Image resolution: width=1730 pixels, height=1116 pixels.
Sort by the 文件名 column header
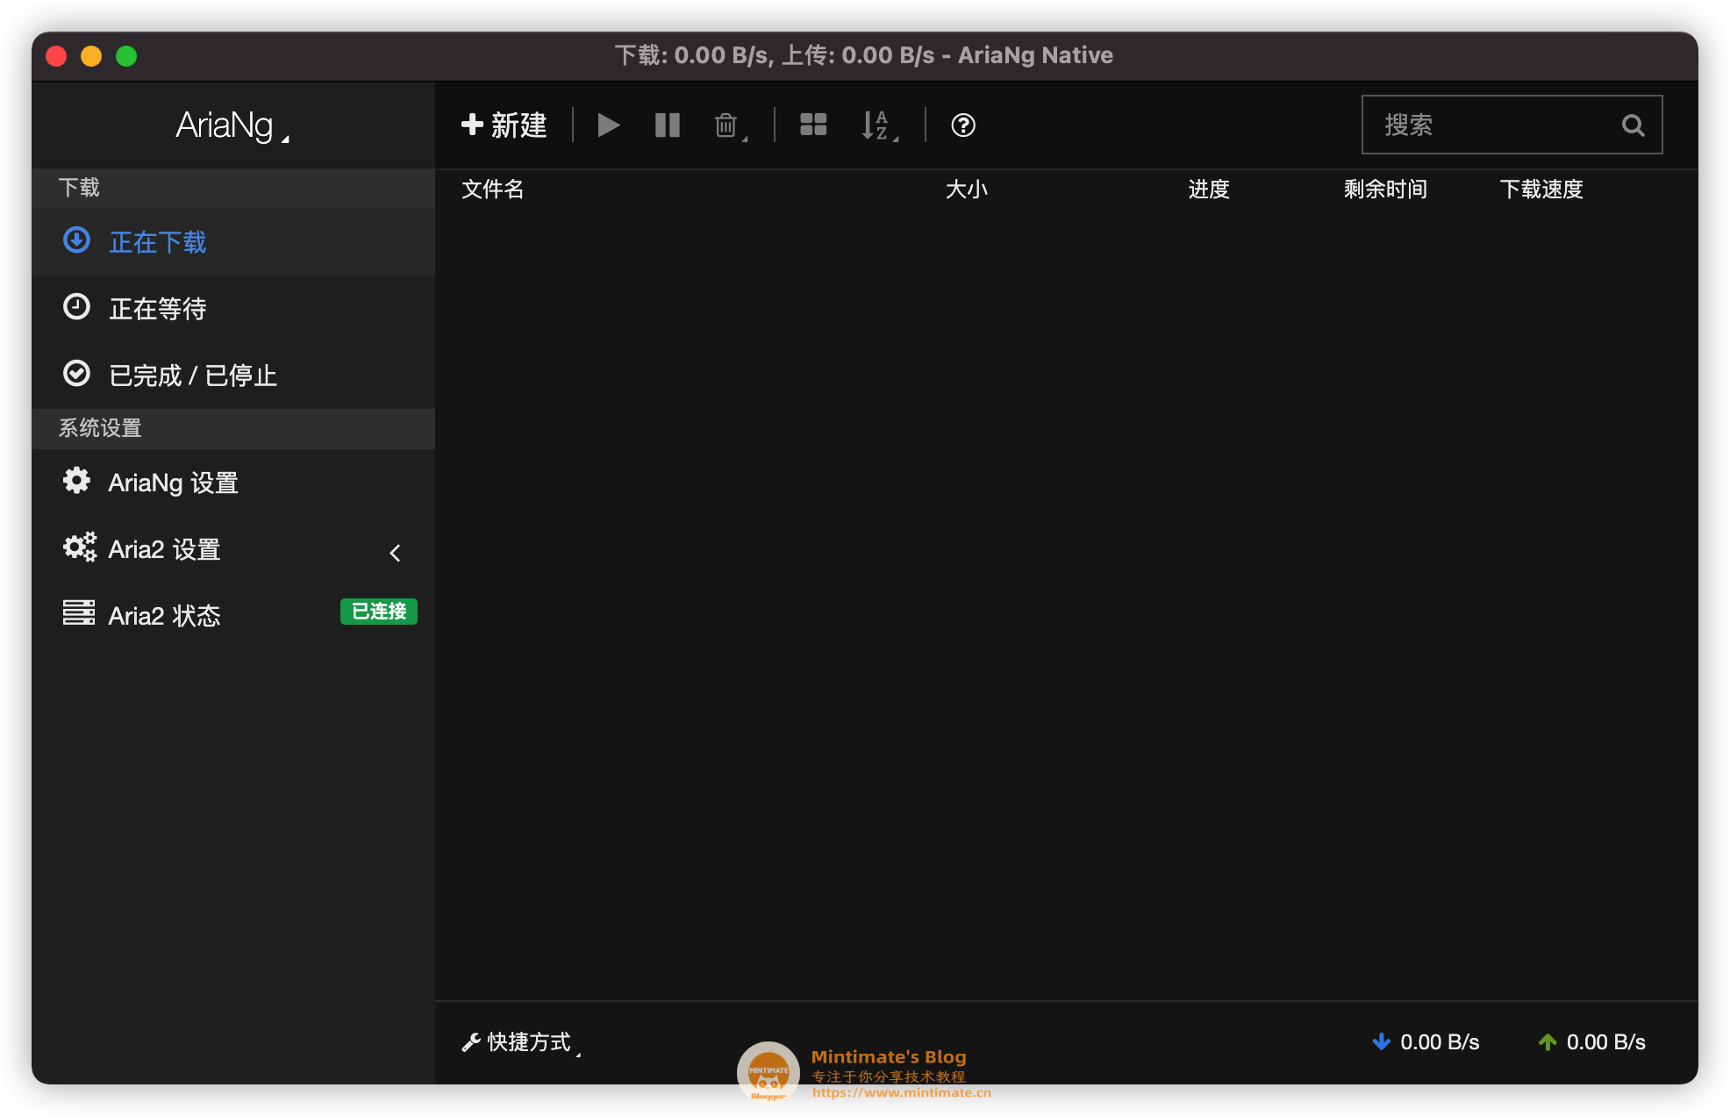click(492, 190)
